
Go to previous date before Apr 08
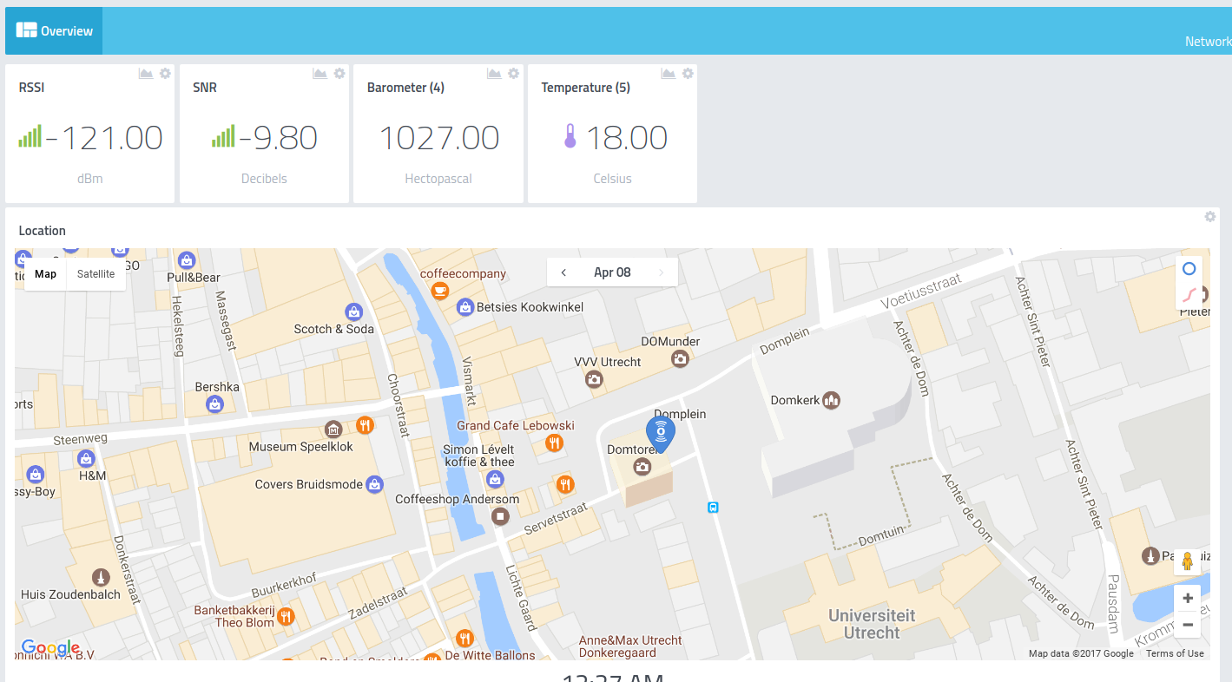click(563, 272)
